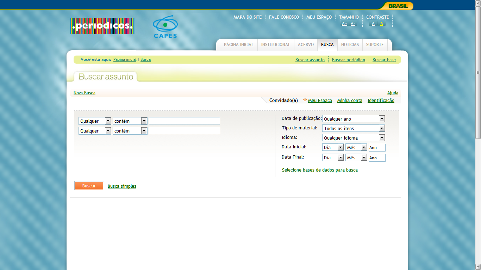This screenshot has width=481, height=270.
Task: Click the periodicos colorful logo
Action: 102,26
